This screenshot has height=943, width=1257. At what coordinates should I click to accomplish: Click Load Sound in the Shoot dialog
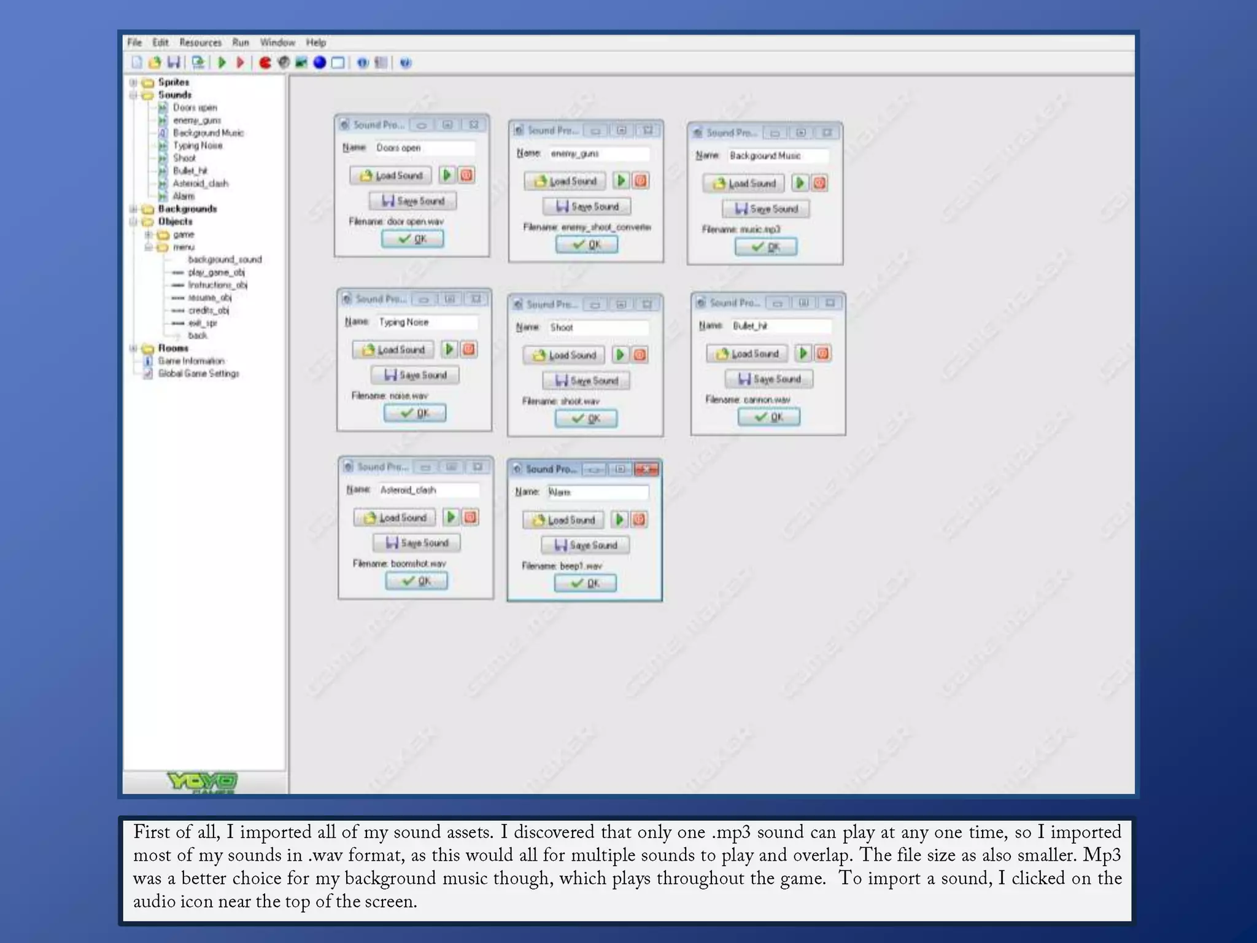(564, 355)
